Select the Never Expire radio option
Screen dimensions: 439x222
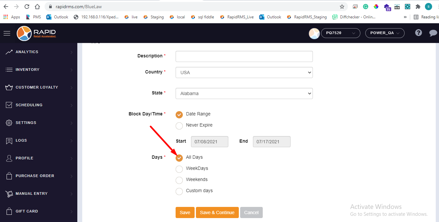pyautogui.click(x=179, y=126)
